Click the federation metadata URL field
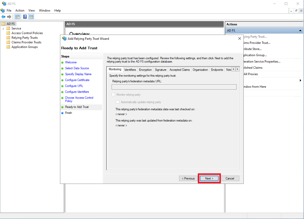The height and width of the screenshot is (219, 304). point(174,87)
